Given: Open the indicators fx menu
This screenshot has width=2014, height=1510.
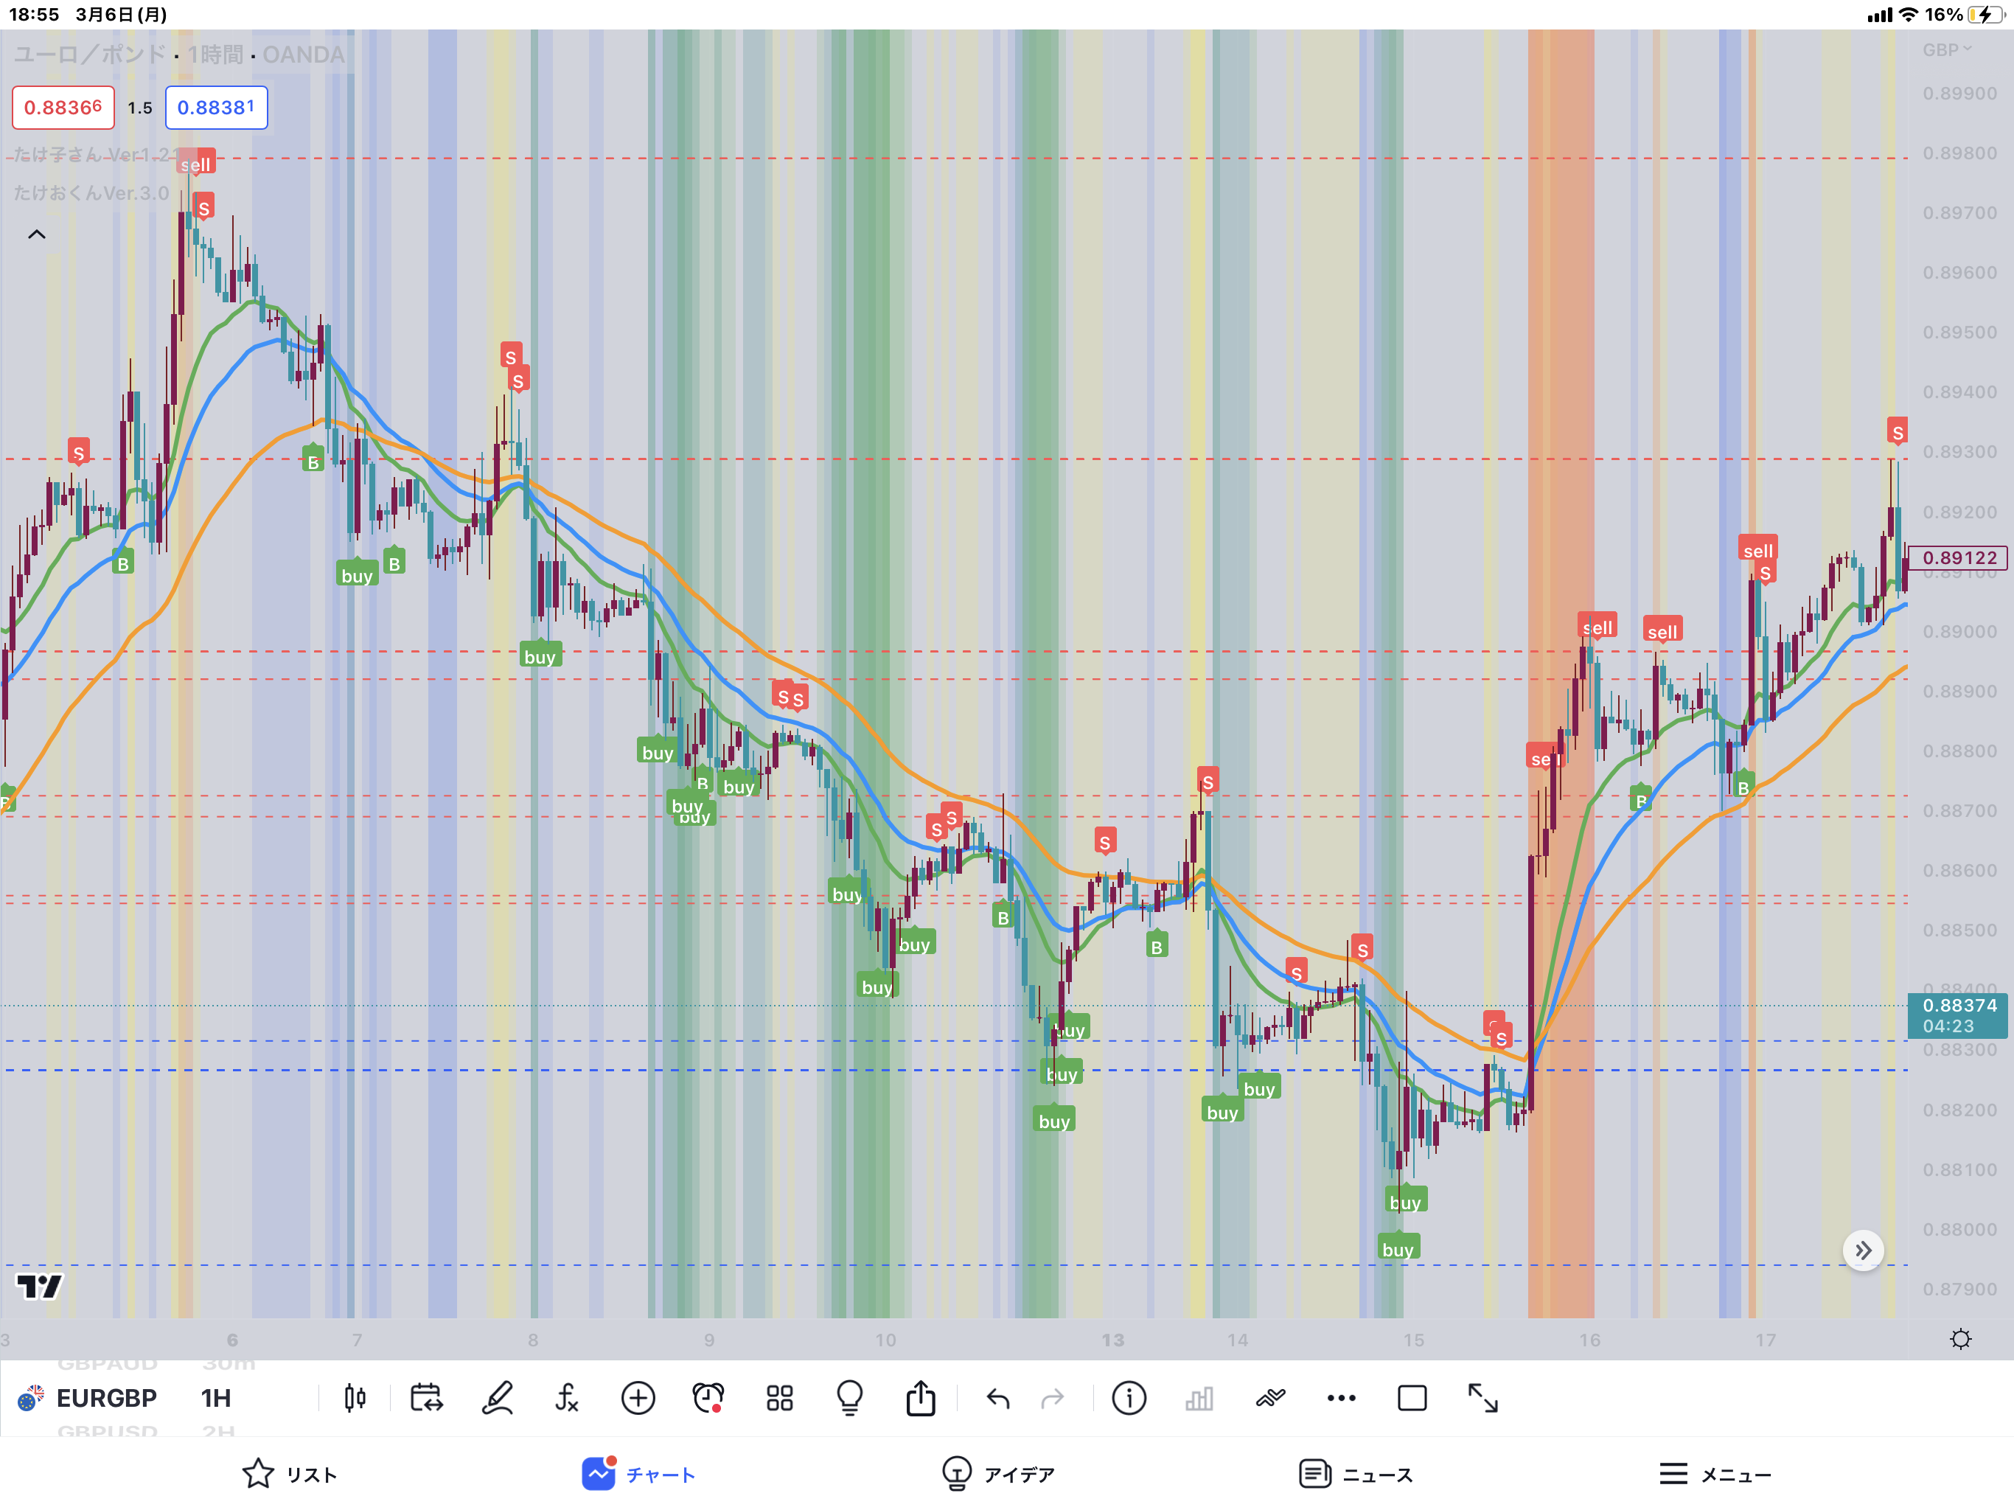Looking at the screenshot, I should [x=566, y=1397].
